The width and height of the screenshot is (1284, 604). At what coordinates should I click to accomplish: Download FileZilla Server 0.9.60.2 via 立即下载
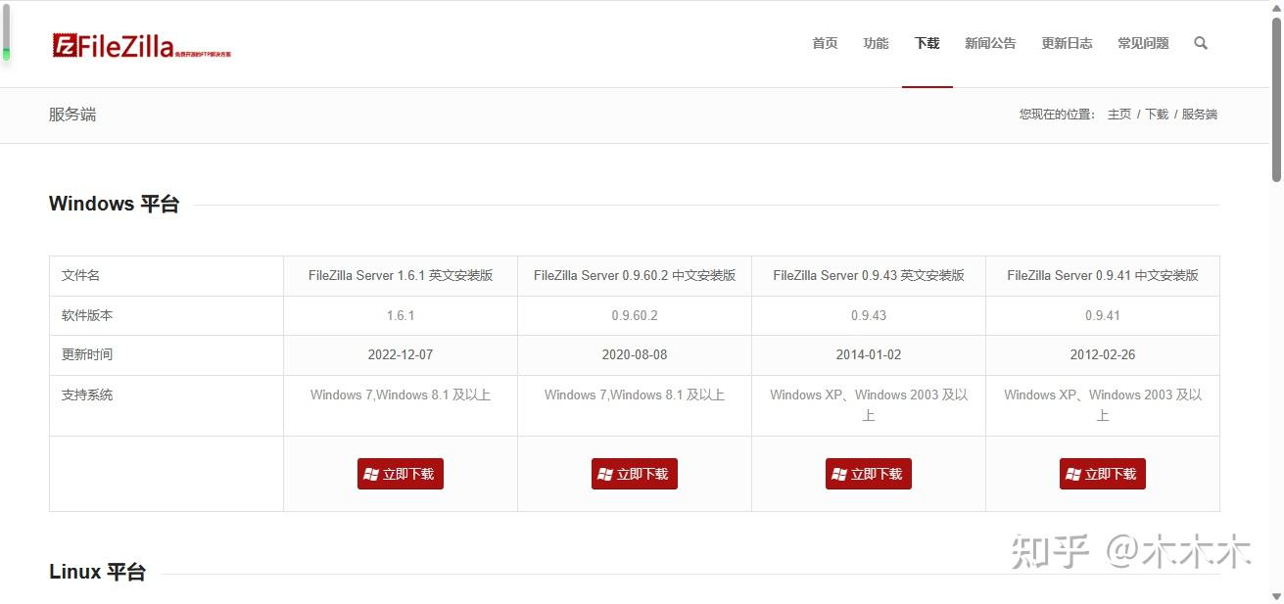pos(635,474)
